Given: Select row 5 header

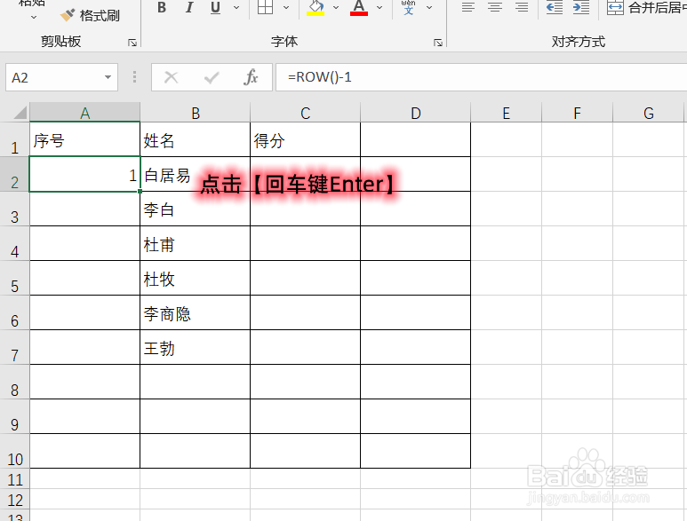Looking at the screenshot, I should [x=14, y=278].
